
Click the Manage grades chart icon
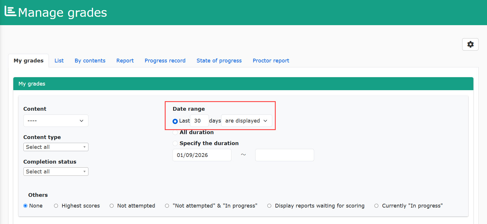[10, 11]
